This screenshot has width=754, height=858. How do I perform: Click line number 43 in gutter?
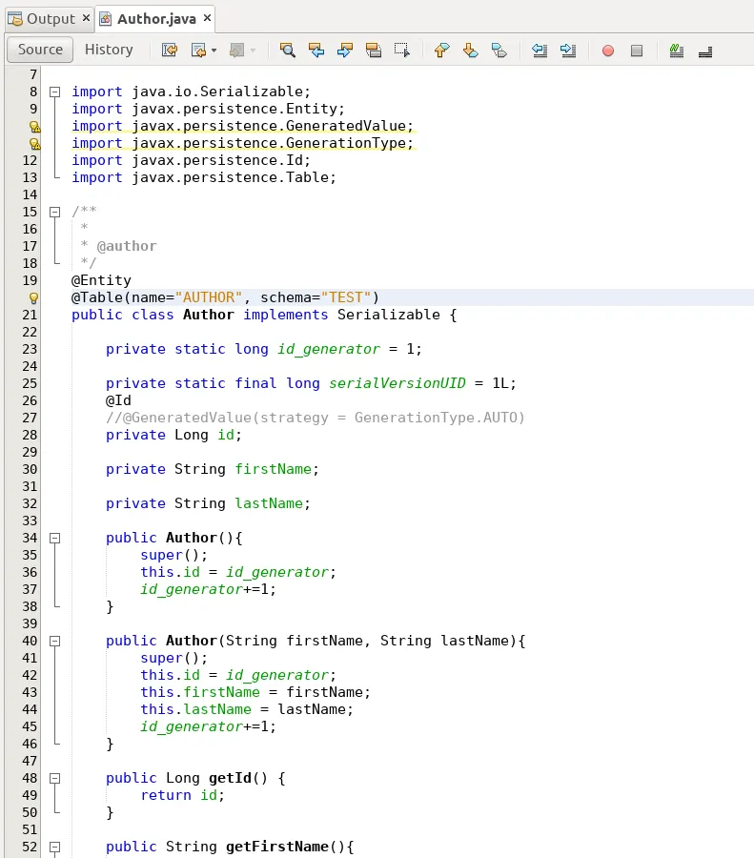[x=30, y=692]
